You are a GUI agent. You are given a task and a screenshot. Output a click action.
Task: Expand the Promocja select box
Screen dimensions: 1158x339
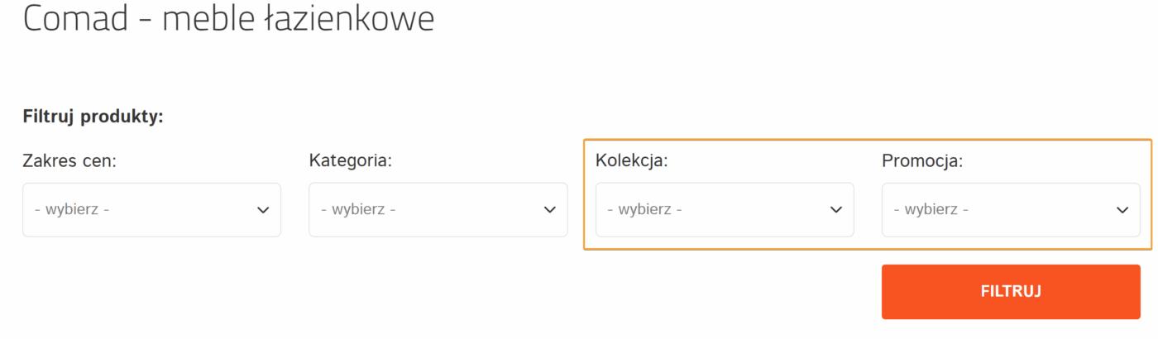[x=1010, y=210]
